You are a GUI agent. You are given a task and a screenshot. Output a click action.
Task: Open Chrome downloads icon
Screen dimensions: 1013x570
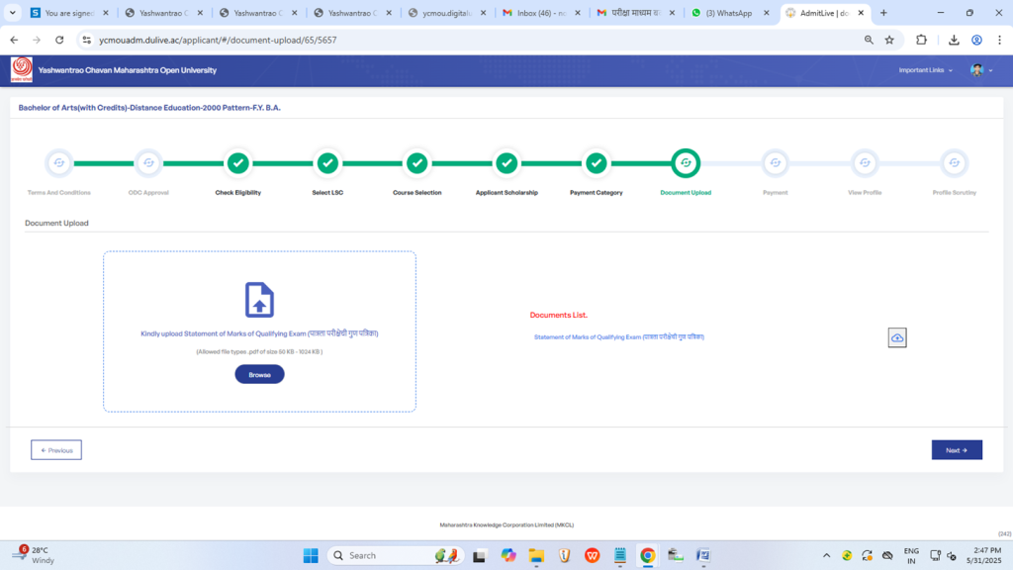coord(954,40)
